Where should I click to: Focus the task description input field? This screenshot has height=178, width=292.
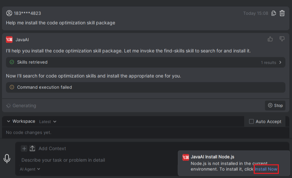[97, 160]
